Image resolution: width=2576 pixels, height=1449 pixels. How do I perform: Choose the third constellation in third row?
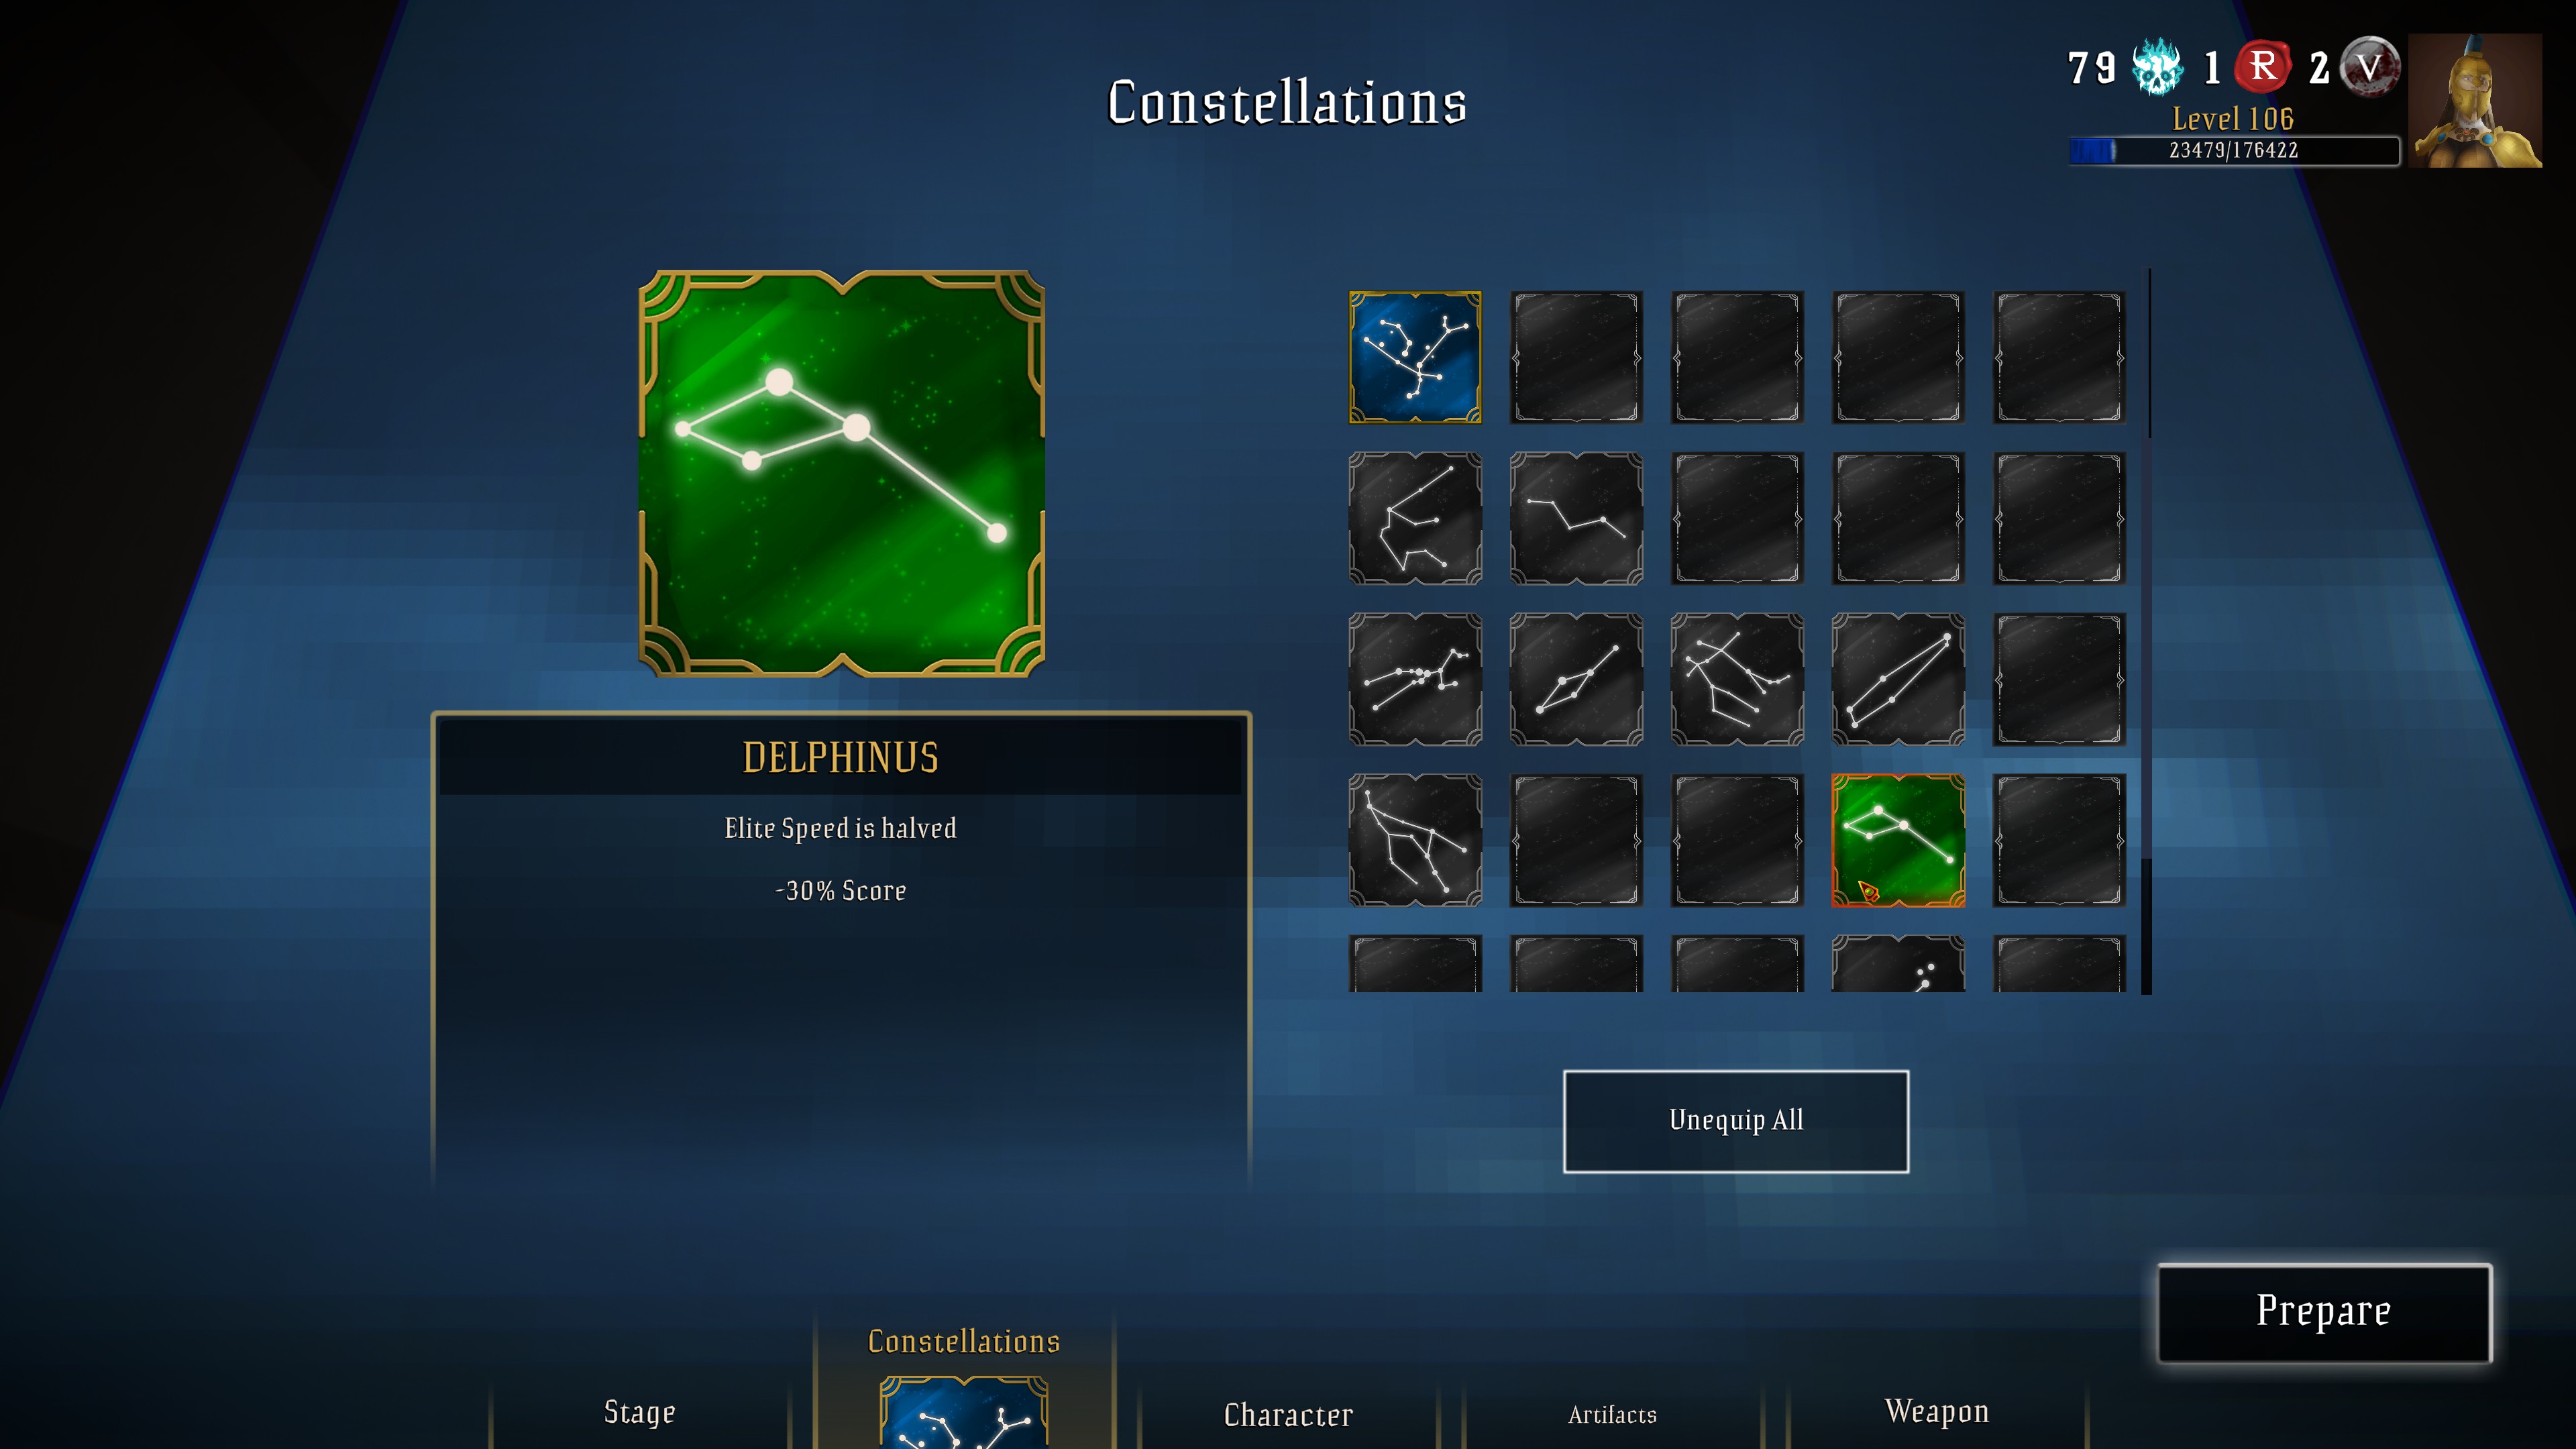[x=1737, y=679]
